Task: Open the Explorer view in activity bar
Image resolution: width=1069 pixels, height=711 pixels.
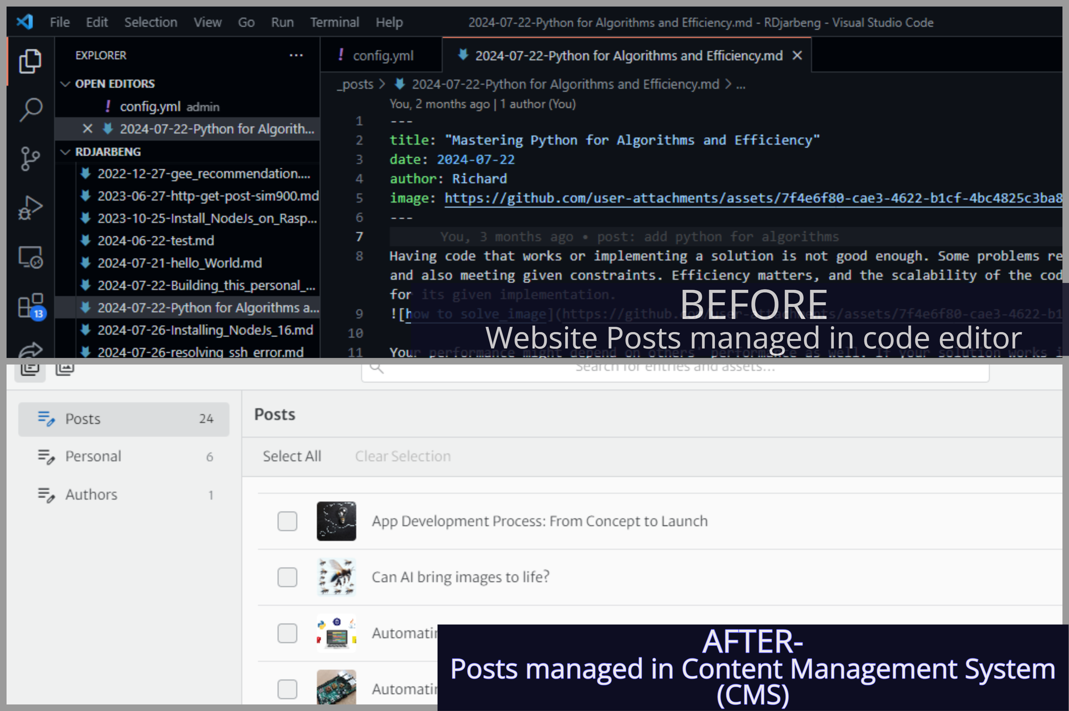Action: [30, 61]
